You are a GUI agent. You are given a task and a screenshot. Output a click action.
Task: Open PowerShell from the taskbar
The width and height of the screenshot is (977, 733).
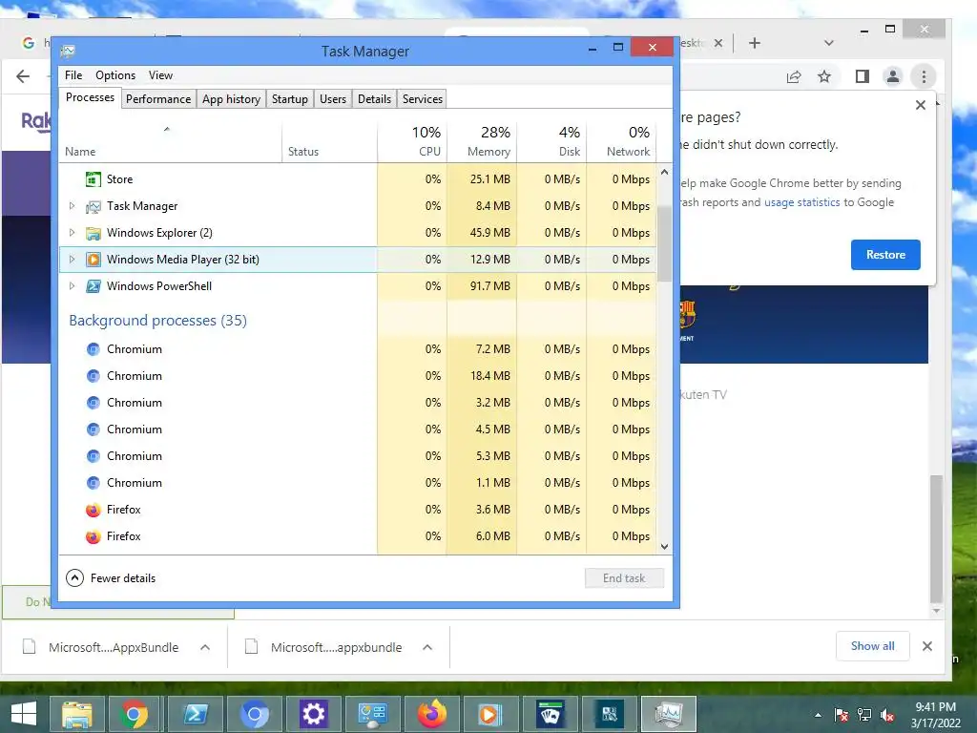point(195,714)
